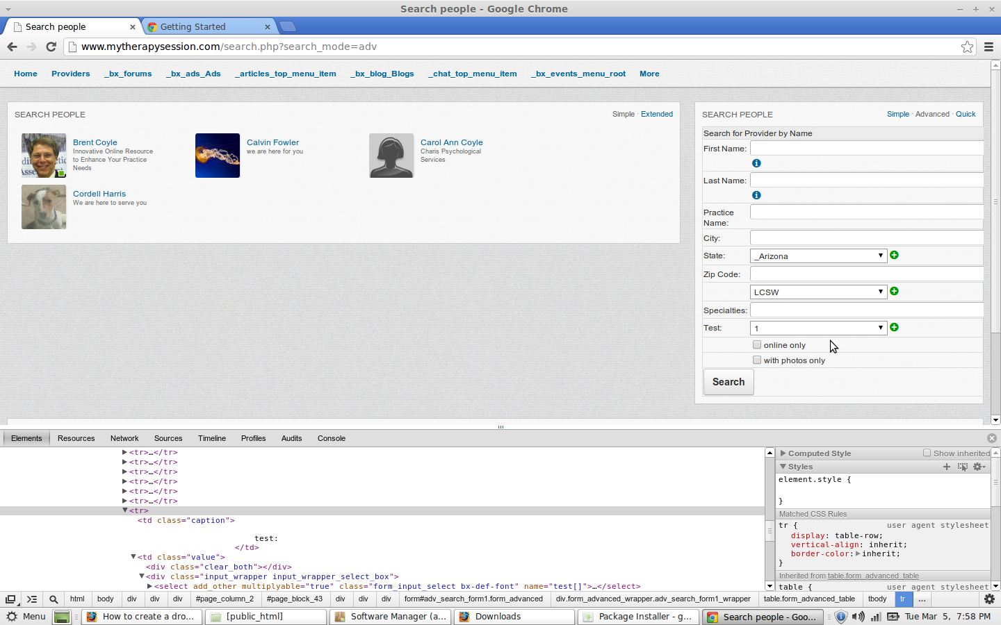Image resolution: width=1001 pixels, height=625 pixels.
Task: Enable with photos only checkbox
Action: (x=757, y=360)
